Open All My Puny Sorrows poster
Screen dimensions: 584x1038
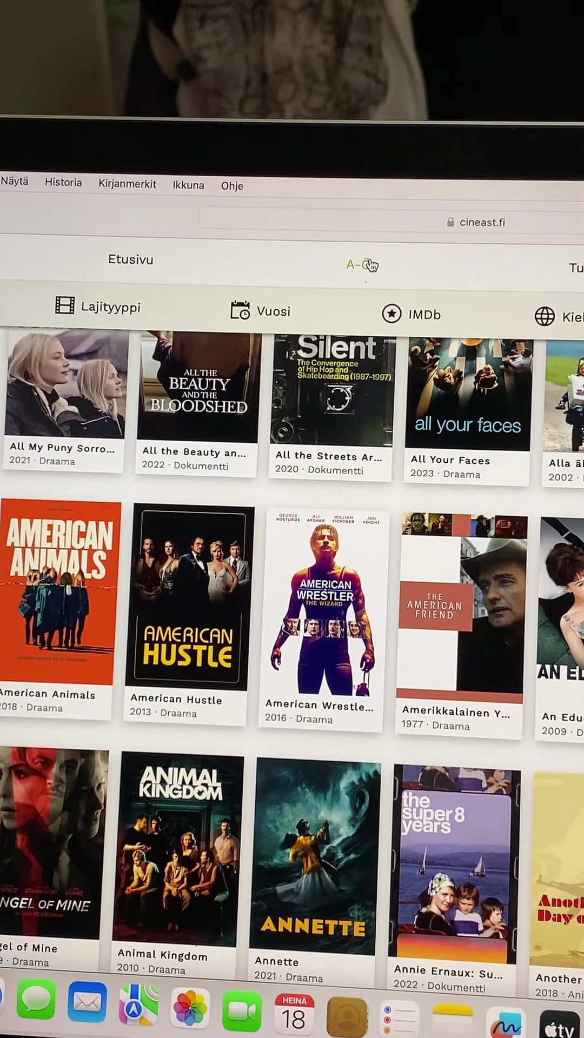pos(67,383)
